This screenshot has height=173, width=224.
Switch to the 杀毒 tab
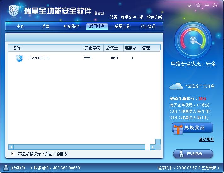pyautogui.click(x=46, y=26)
